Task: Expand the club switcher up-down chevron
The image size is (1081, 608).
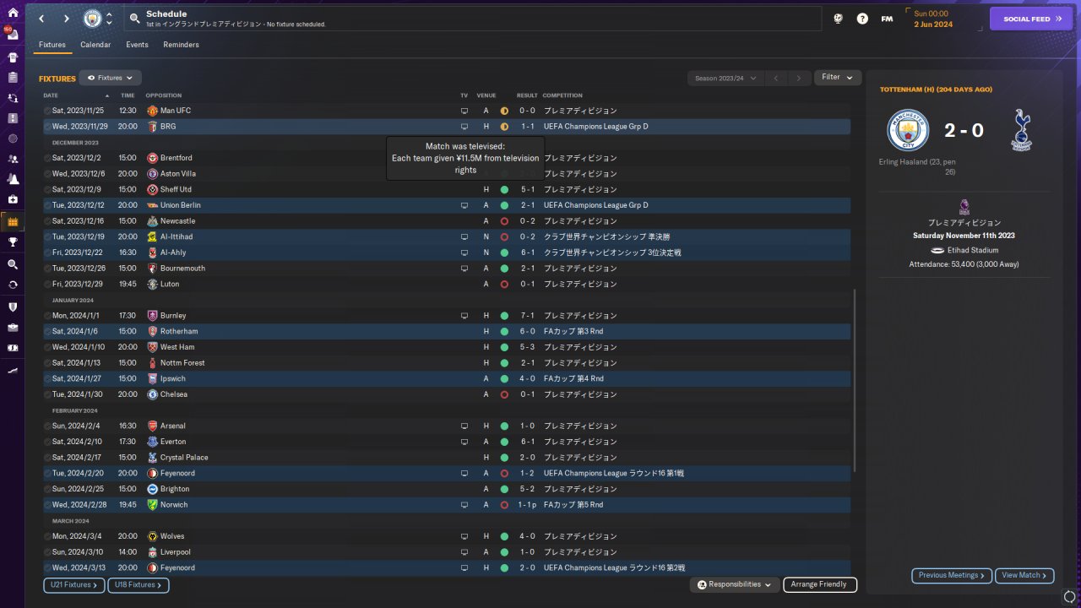Action: click(x=109, y=19)
